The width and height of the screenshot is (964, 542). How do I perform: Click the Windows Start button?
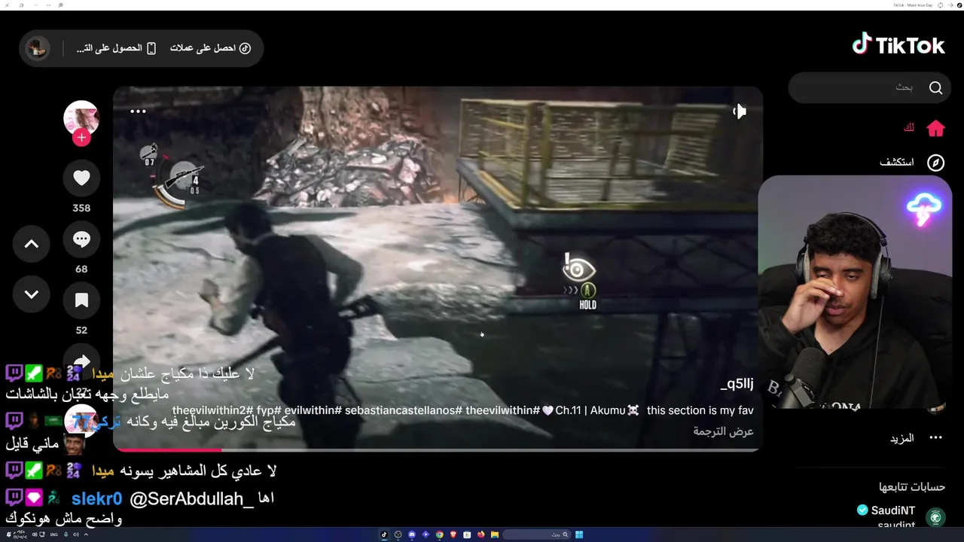coord(579,534)
